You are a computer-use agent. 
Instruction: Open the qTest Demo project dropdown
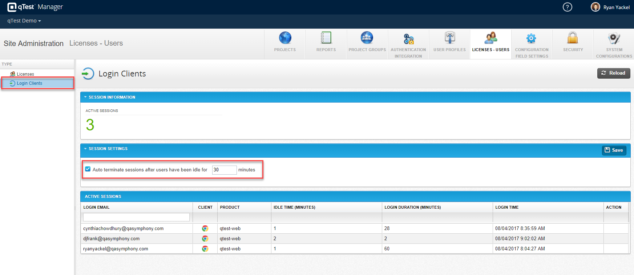(x=24, y=21)
